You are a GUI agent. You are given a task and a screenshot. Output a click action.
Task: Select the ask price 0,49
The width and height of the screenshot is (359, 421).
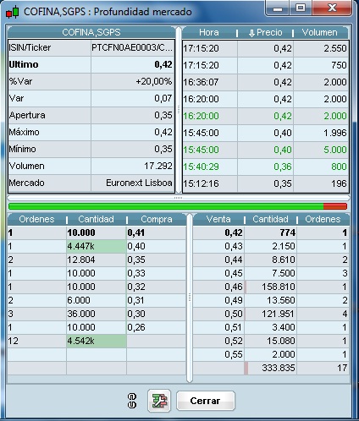(234, 300)
